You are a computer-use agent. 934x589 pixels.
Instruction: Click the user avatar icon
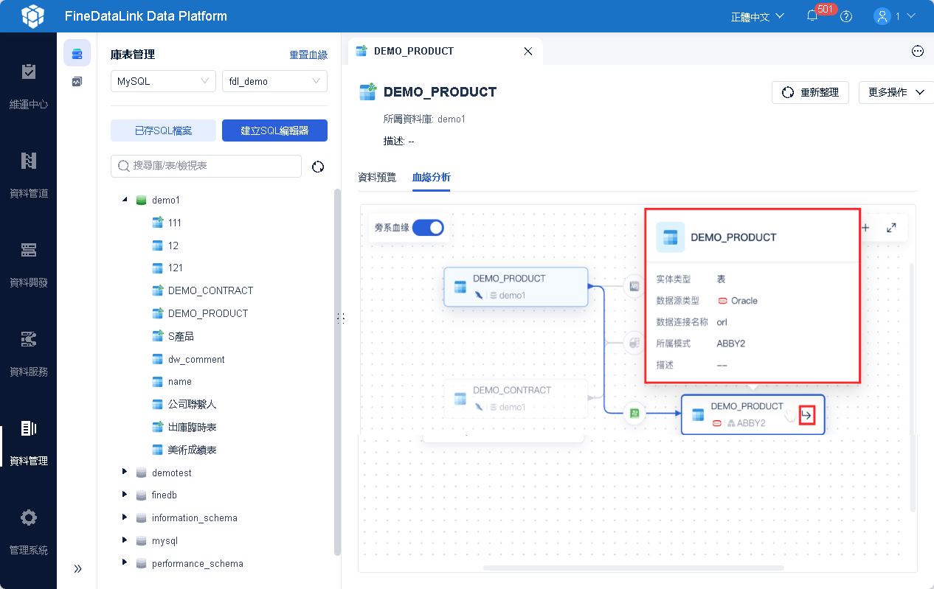click(x=882, y=16)
